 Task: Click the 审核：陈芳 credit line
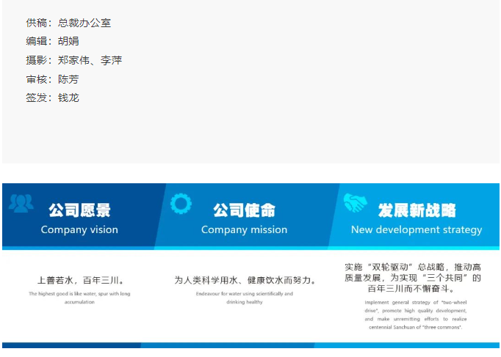tap(52, 79)
